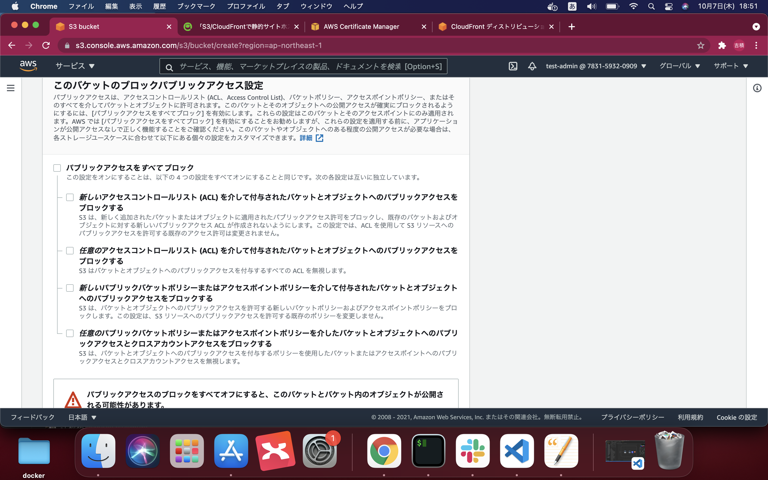The image size is (768, 480).
Task: Enable パブリックアクセスをすべてブロック checkbox
Action: pyautogui.click(x=57, y=168)
